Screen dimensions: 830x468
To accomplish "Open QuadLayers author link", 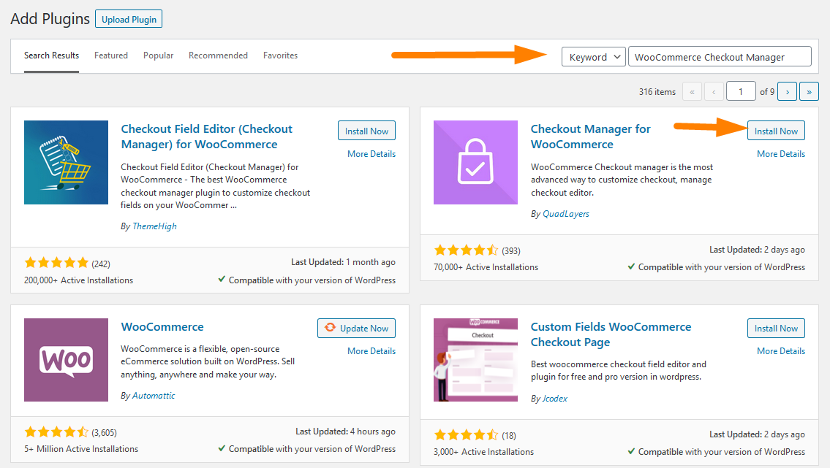I will coord(566,213).
